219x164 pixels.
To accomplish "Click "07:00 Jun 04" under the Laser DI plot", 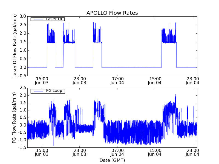I will click(x=117, y=81).
